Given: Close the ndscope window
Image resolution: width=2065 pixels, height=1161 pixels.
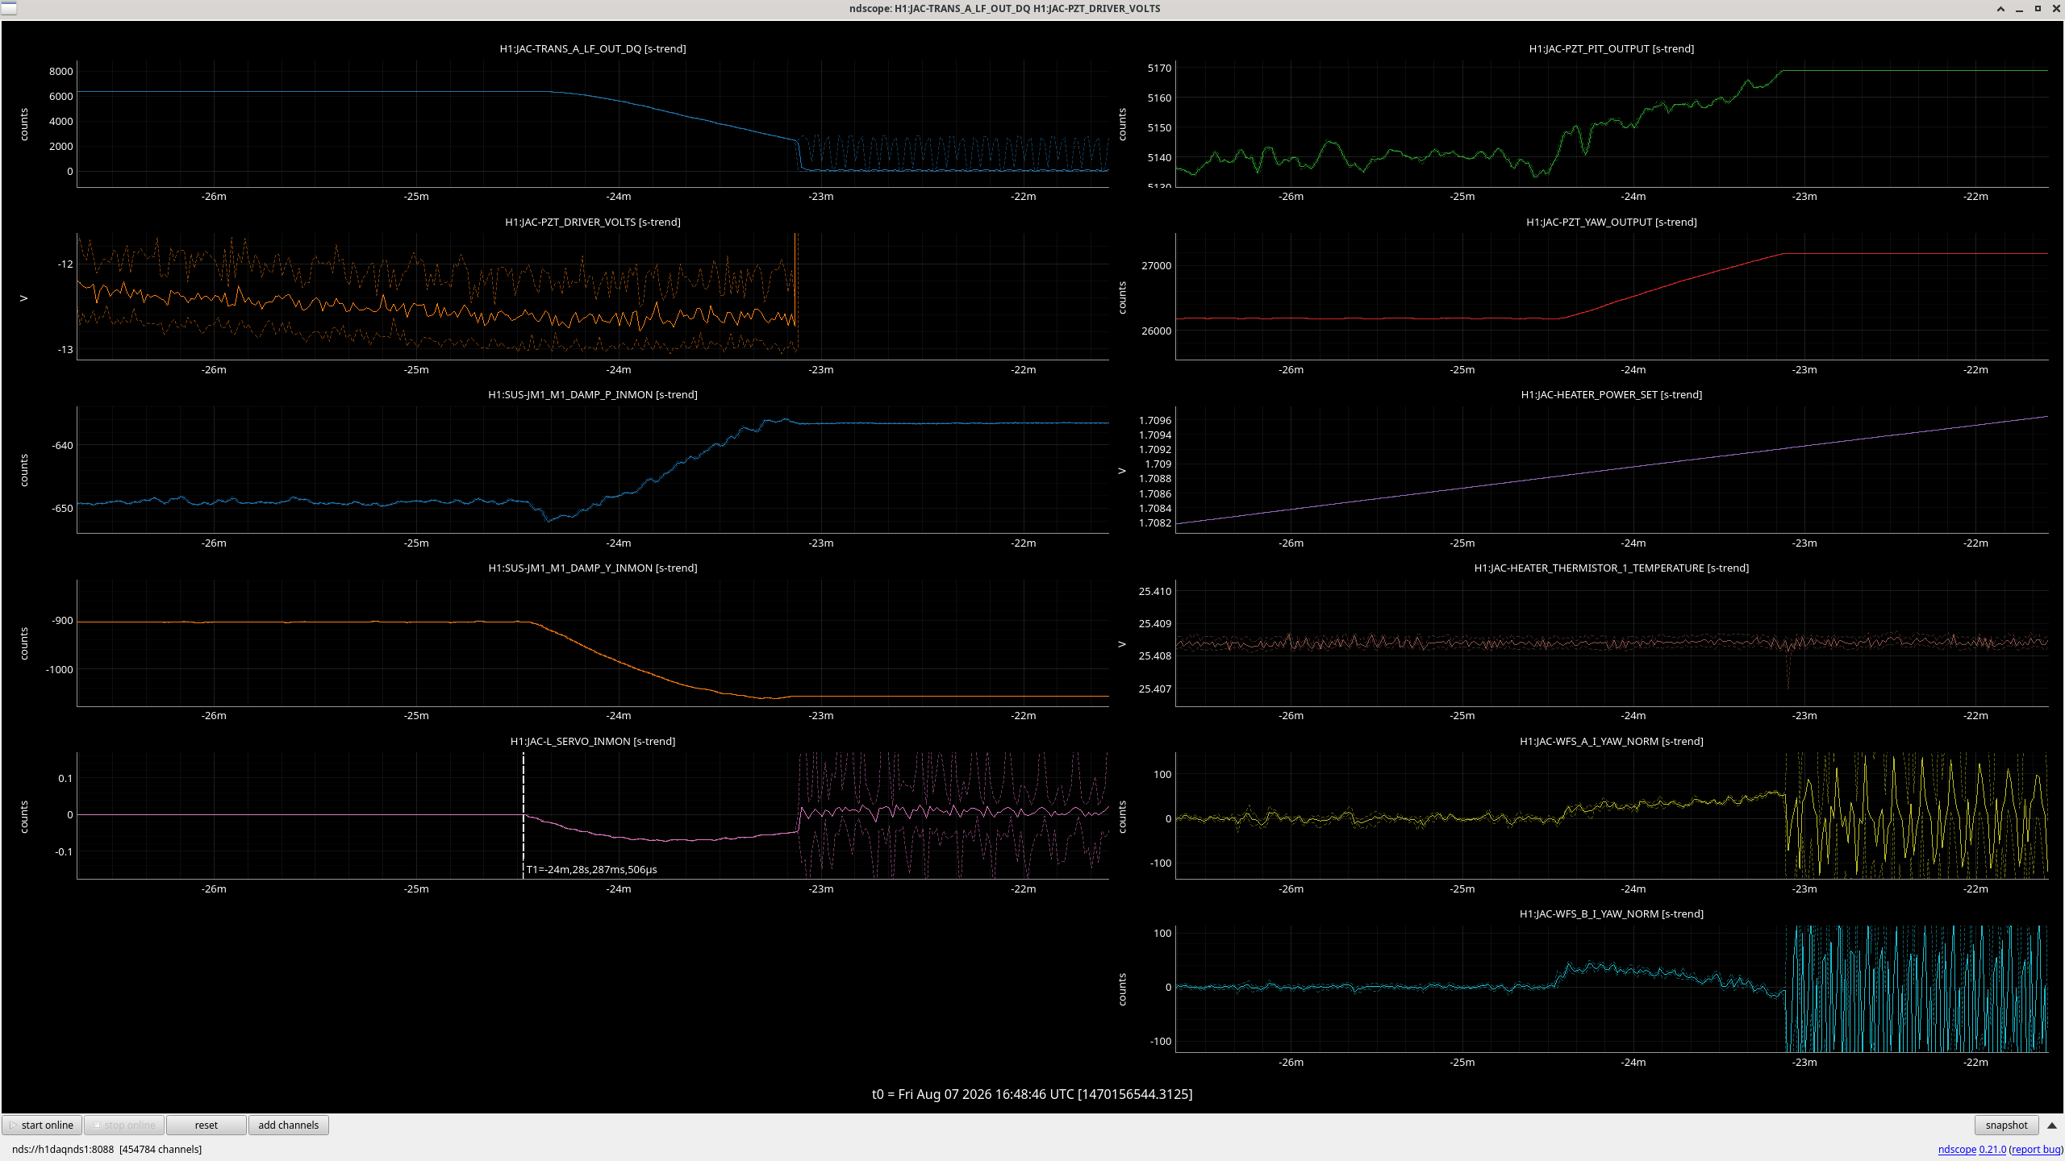Looking at the screenshot, I should [2055, 9].
